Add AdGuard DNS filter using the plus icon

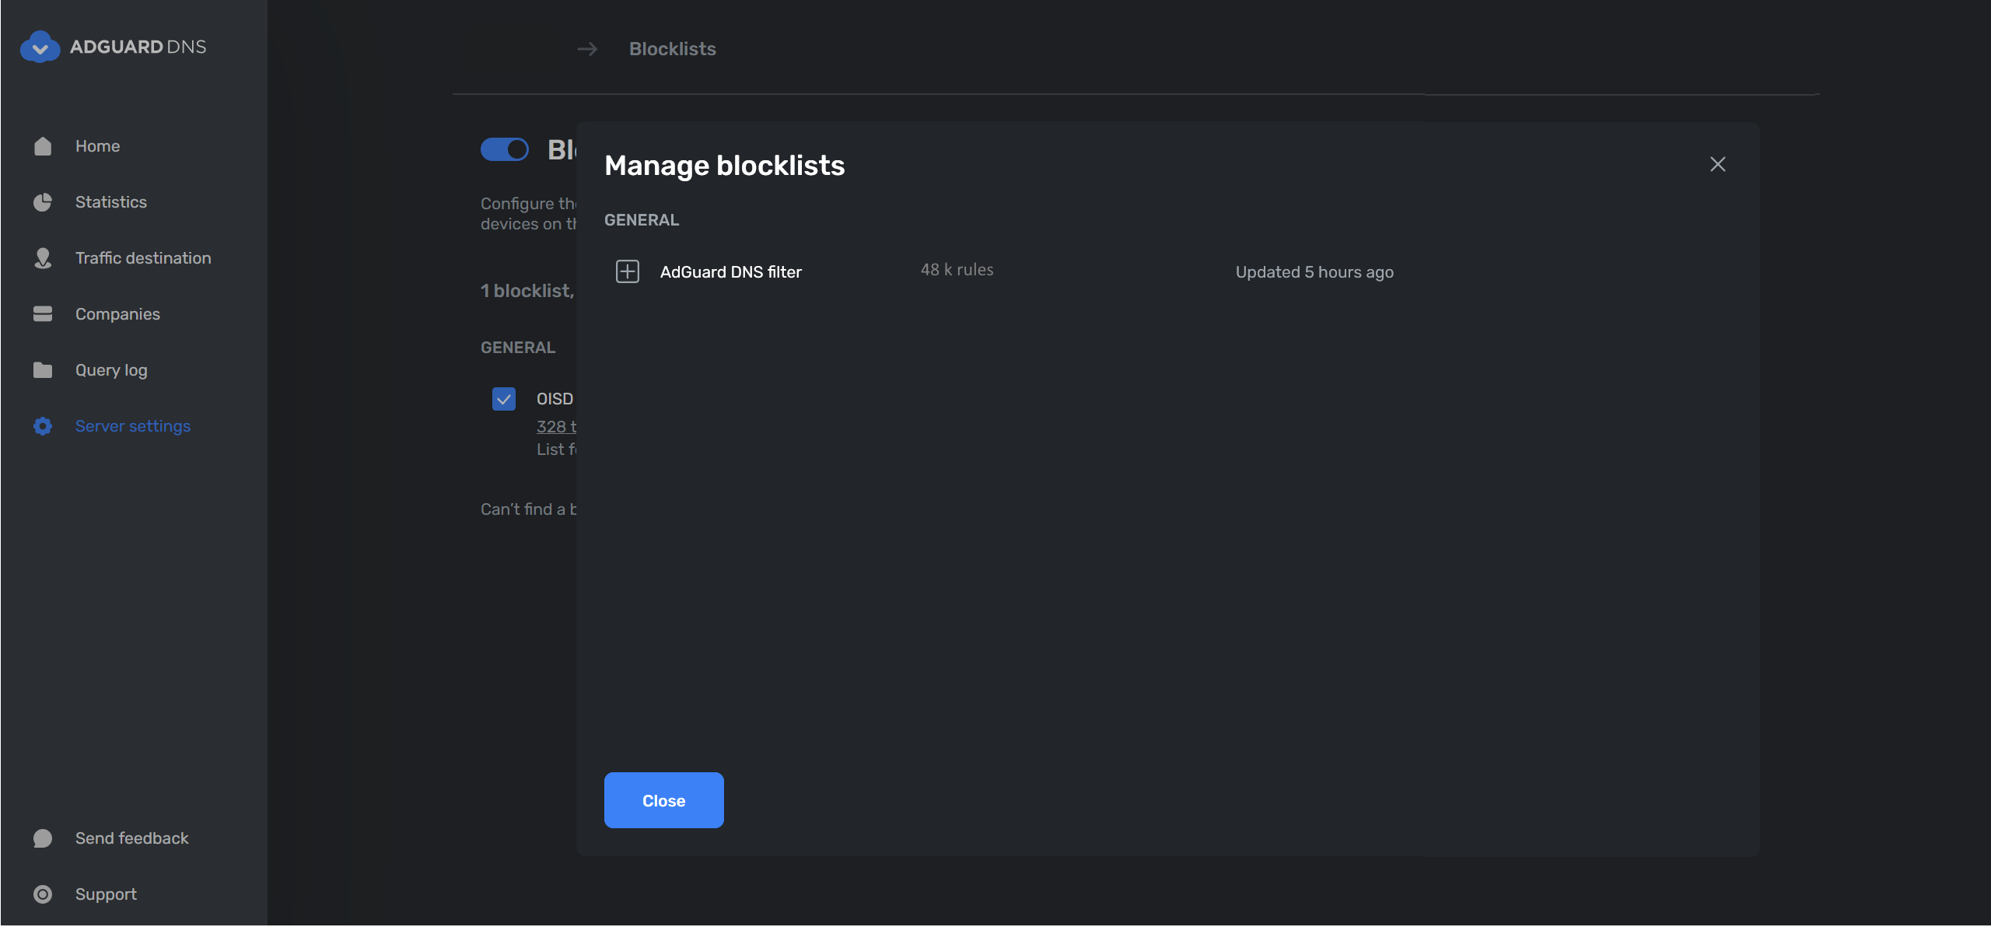click(627, 271)
